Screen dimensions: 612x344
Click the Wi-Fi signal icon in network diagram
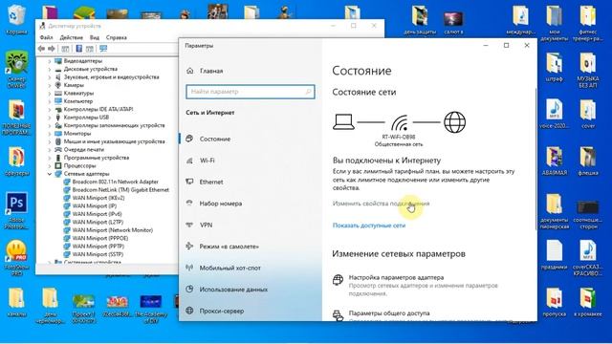[x=400, y=123]
